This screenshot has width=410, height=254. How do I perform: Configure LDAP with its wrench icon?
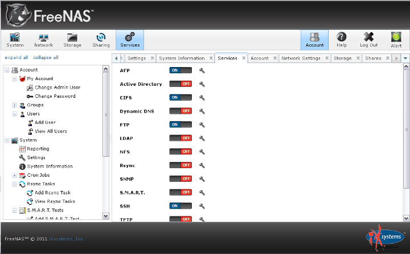(202, 138)
